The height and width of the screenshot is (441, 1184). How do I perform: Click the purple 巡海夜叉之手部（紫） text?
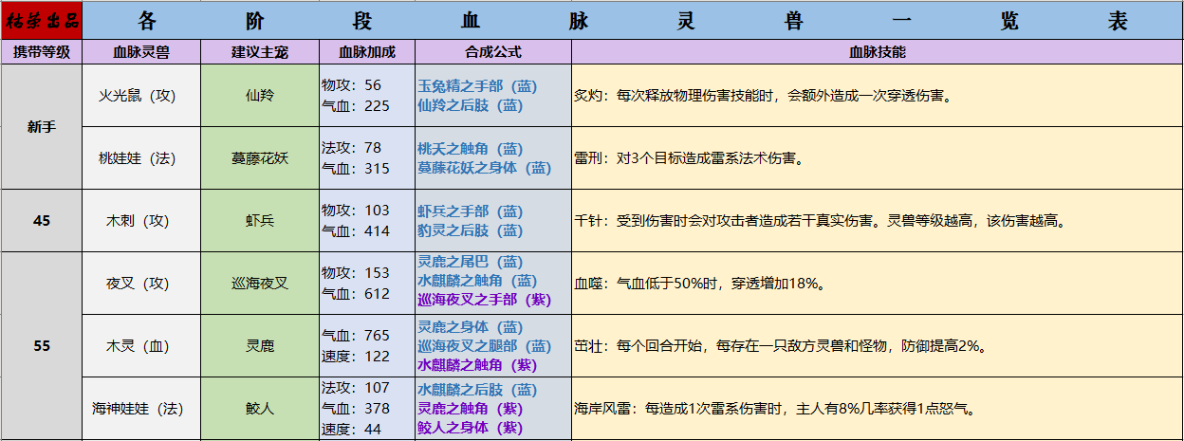pos(483,299)
